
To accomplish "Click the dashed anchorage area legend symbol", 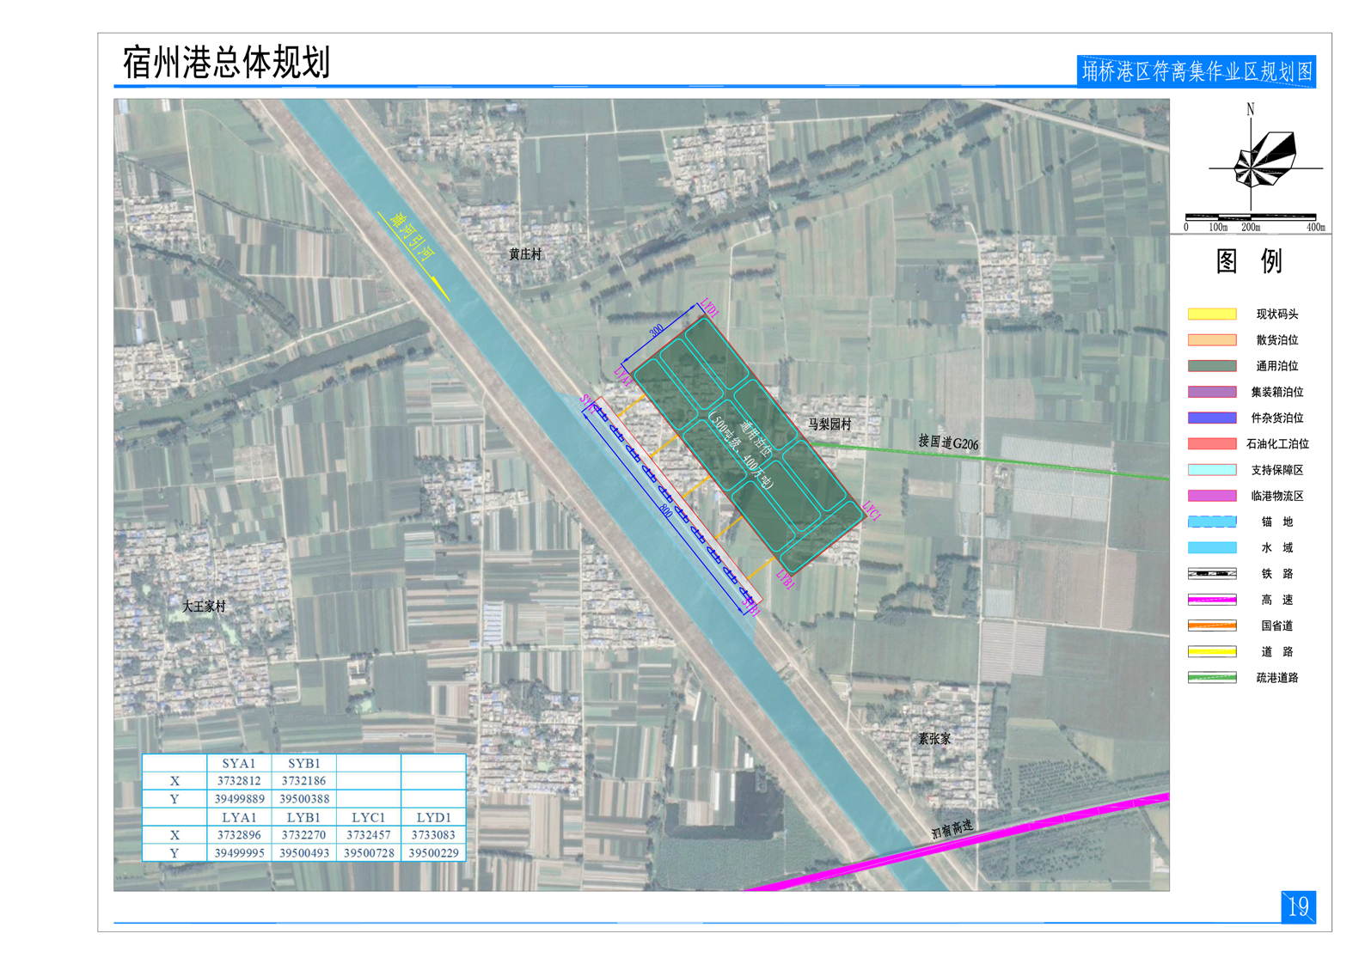I will coord(1211,522).
